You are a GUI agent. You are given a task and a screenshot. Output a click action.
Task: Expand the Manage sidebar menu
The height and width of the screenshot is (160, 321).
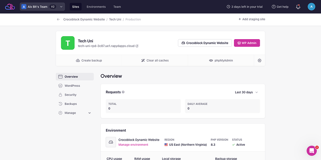click(x=75, y=113)
